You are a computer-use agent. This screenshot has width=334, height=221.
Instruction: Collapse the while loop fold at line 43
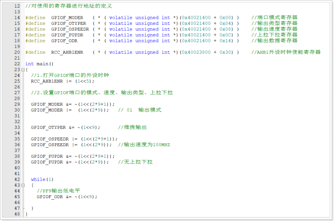23,185
